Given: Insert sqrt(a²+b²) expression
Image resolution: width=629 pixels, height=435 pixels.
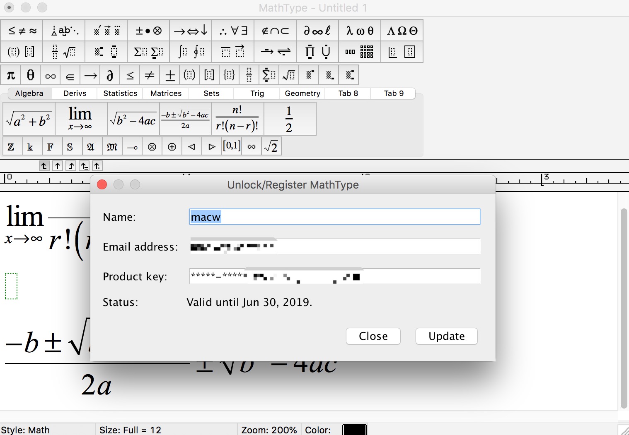Looking at the screenshot, I should point(29,119).
